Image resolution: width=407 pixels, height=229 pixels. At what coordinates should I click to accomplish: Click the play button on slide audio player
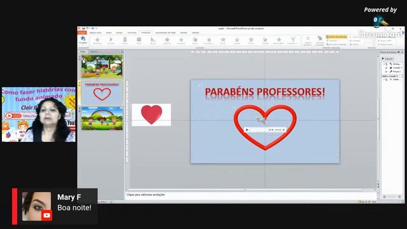click(247, 130)
